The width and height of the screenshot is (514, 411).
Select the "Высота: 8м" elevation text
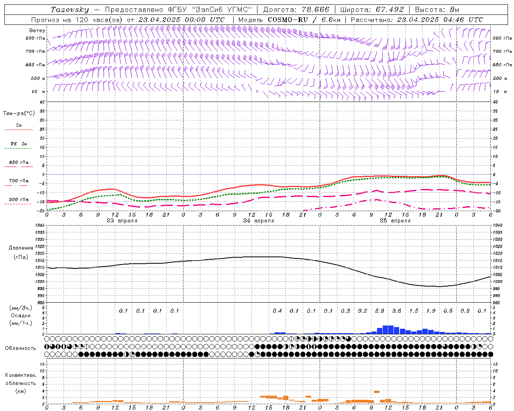(437, 10)
